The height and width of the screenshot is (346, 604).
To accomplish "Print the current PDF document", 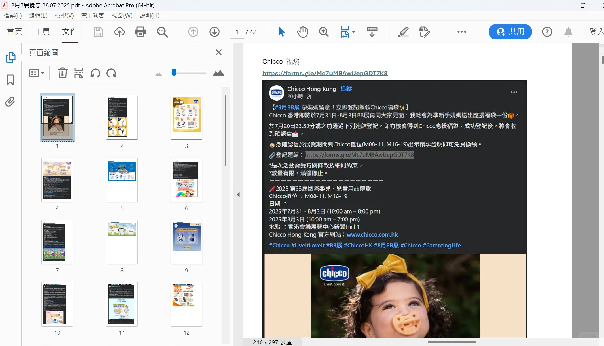I will [x=141, y=32].
